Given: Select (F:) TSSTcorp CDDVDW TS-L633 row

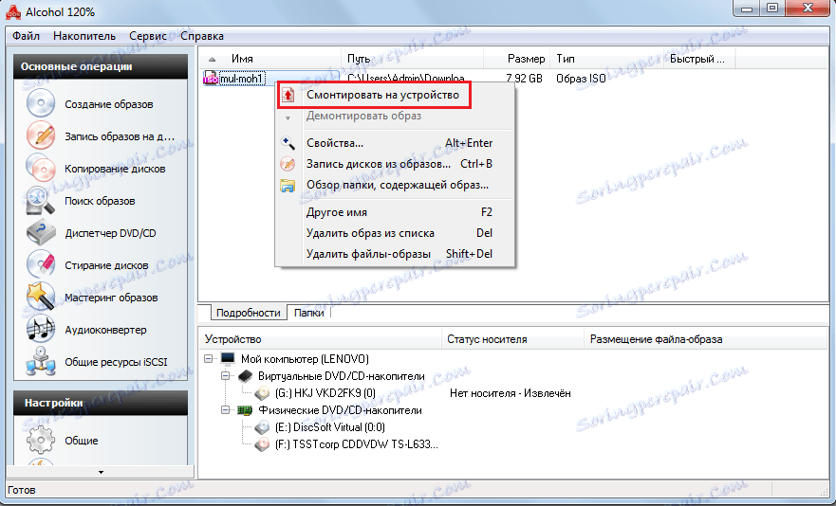Looking at the screenshot, I should pos(356,444).
